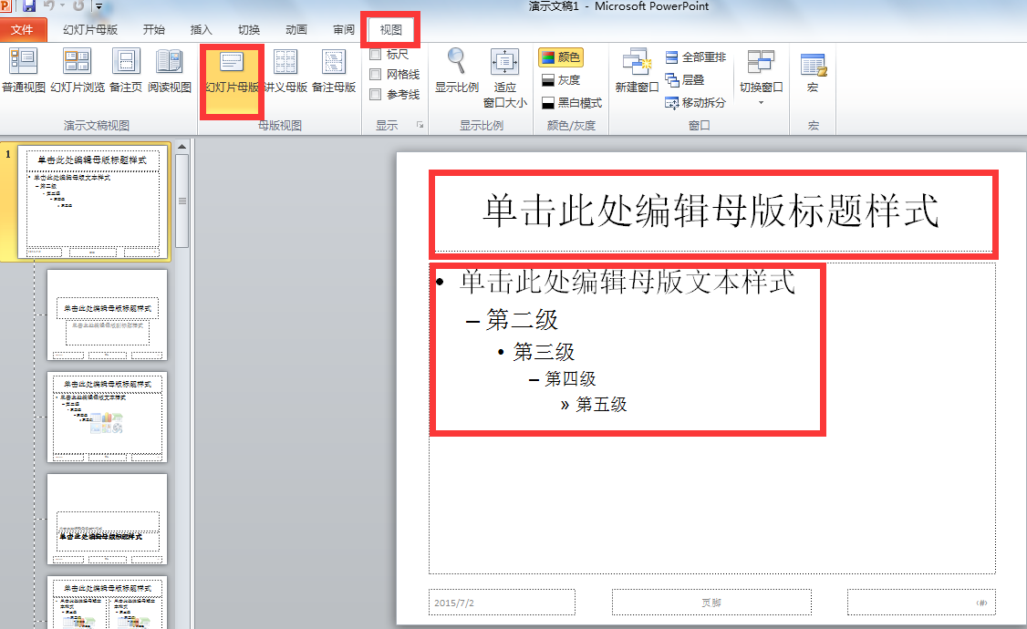The width and height of the screenshot is (1027, 629).
Task: Open the Undo history dropdown arrow
Action: tap(63, 5)
